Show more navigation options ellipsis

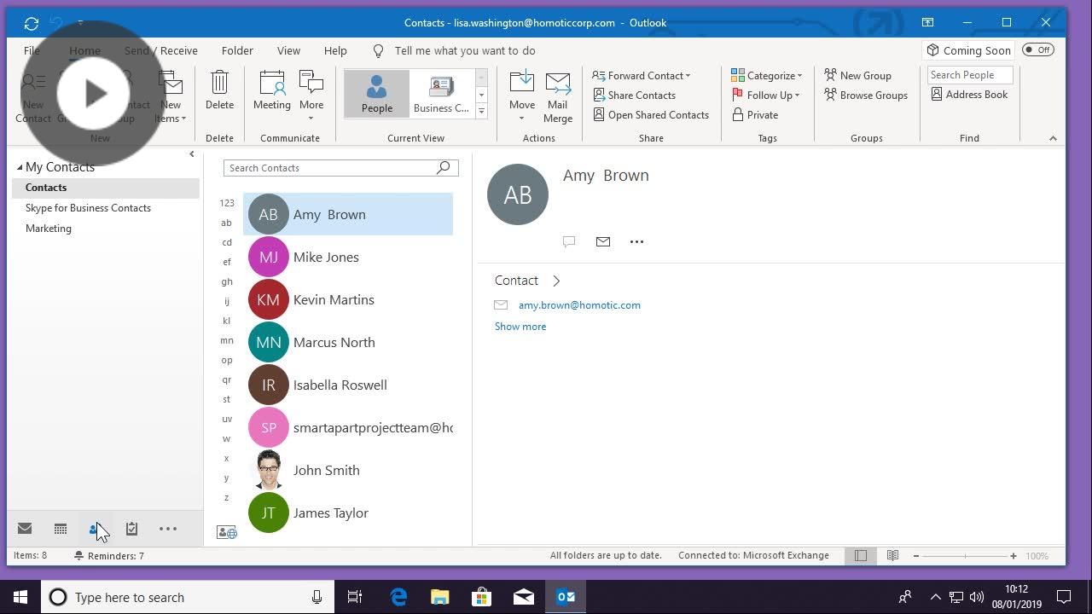point(168,529)
